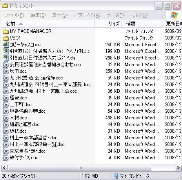Open the ツール(T) menu
182x180 pixels.
(x=115, y=15)
